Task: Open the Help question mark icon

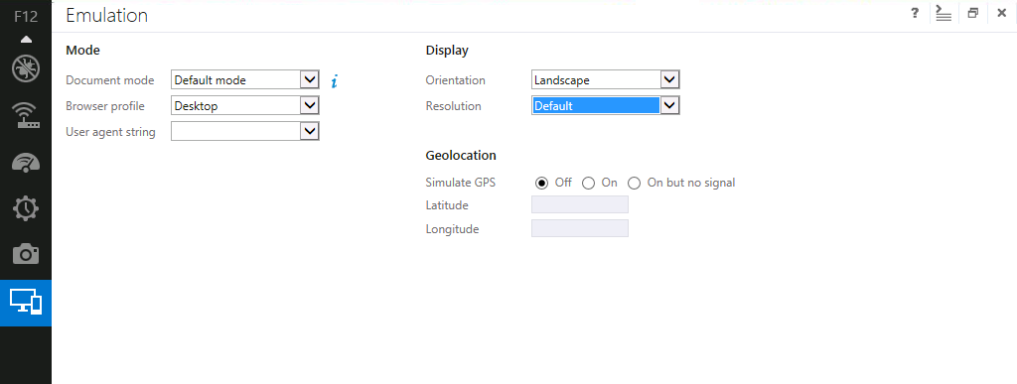Action: (x=915, y=13)
